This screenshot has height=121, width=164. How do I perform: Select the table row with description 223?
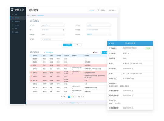[69, 80]
